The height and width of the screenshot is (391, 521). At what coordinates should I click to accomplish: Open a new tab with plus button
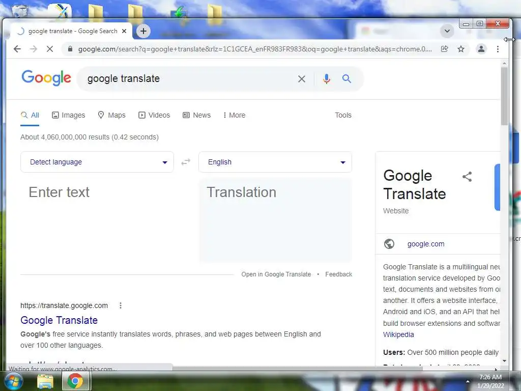click(143, 31)
